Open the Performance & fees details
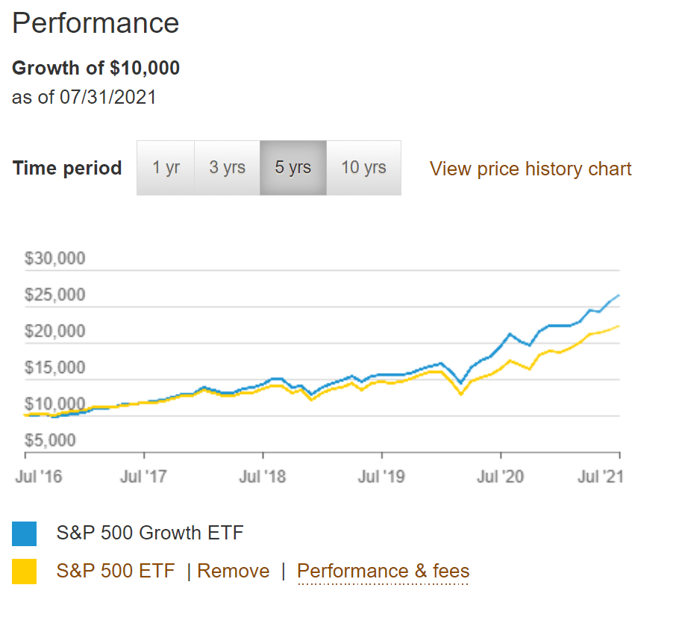 383,571
